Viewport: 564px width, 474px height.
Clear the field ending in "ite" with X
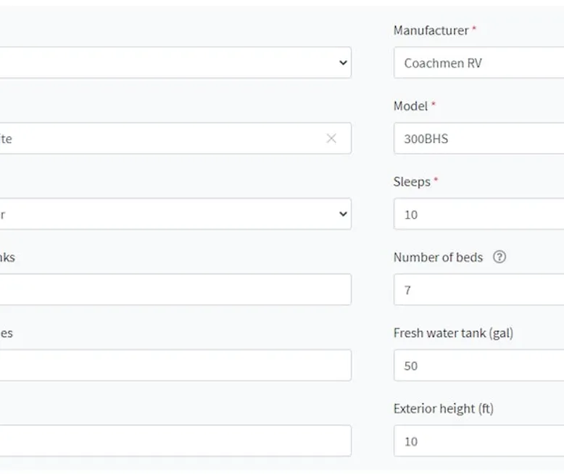[x=331, y=138]
